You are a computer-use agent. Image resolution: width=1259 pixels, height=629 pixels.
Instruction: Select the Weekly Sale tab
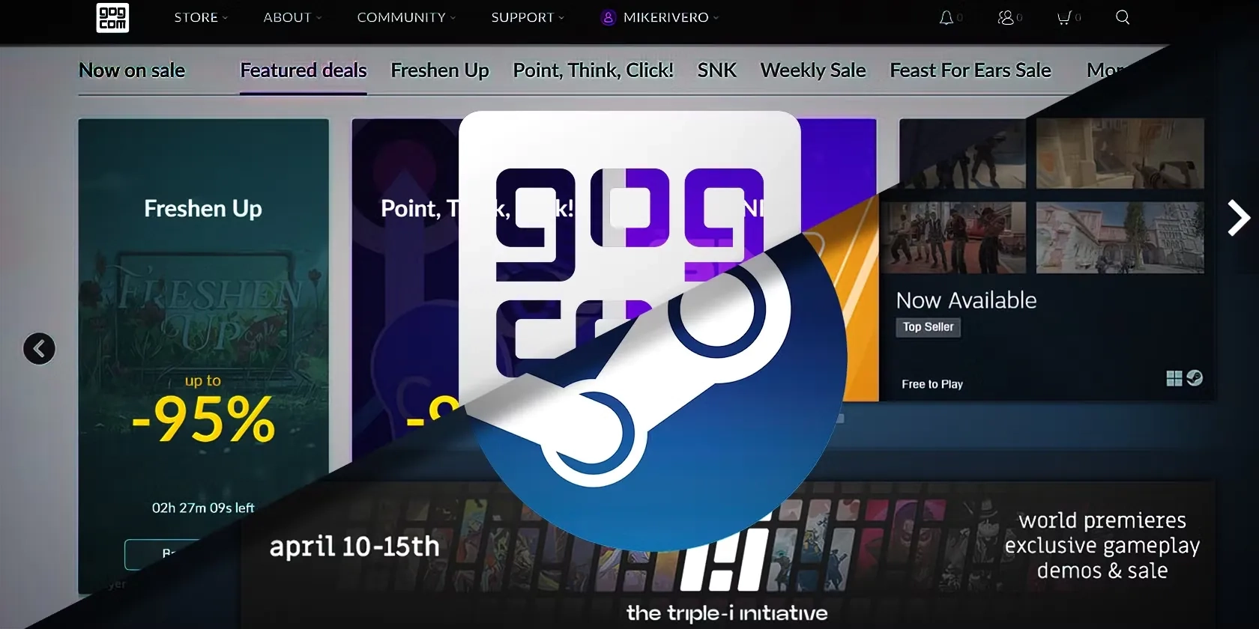(812, 70)
